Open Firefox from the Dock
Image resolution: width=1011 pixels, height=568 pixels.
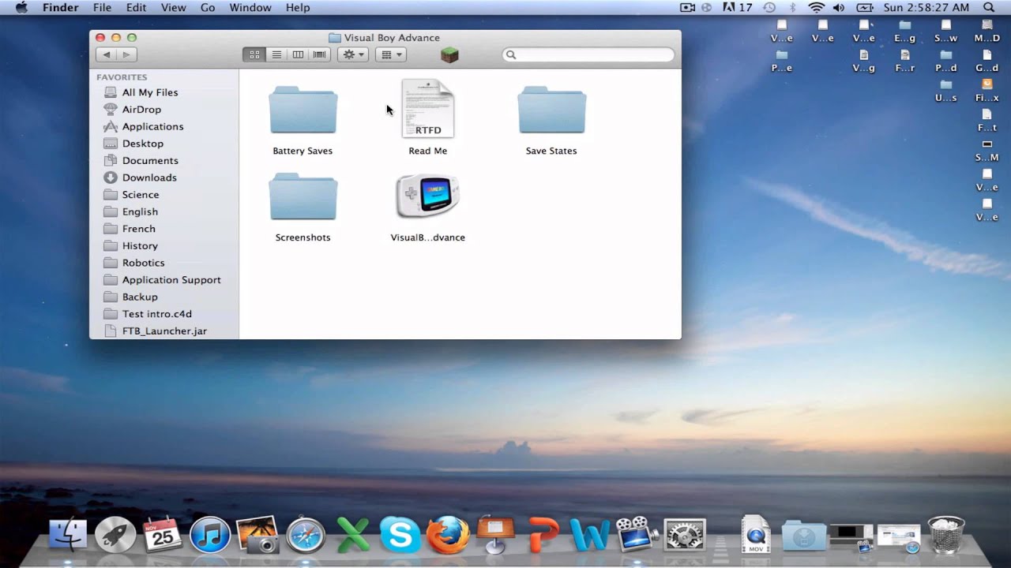(x=448, y=535)
